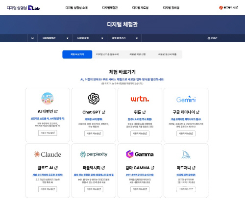This screenshot has height=205, width=245.
Task: Click the 클로드 AI external link title
Action: (48, 168)
